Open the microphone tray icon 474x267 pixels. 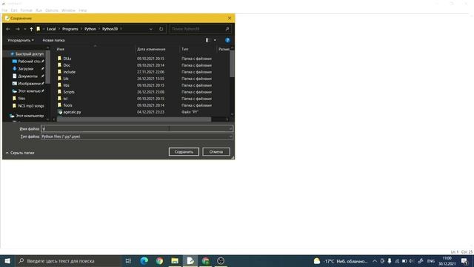click(390, 261)
